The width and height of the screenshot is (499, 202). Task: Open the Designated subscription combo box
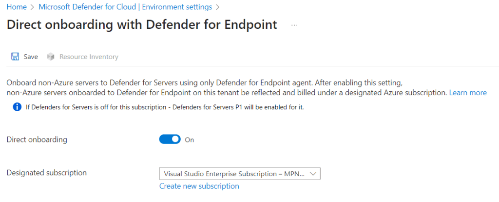coord(234,174)
